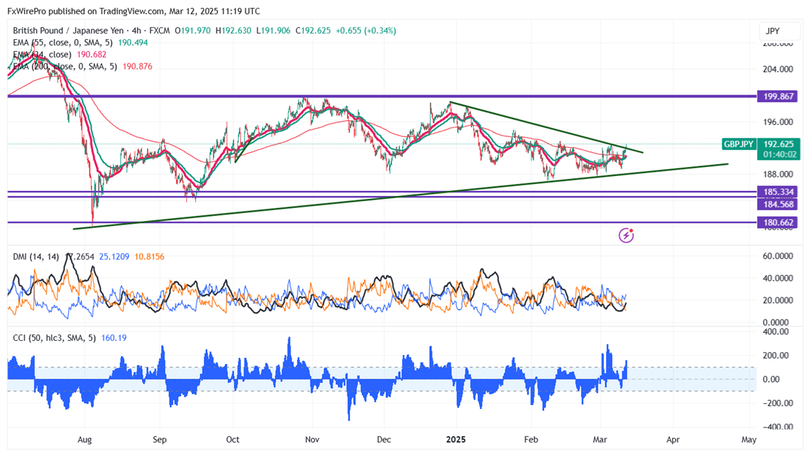Click the Feb label on time axis
The width and height of the screenshot is (812, 453).
531,440
